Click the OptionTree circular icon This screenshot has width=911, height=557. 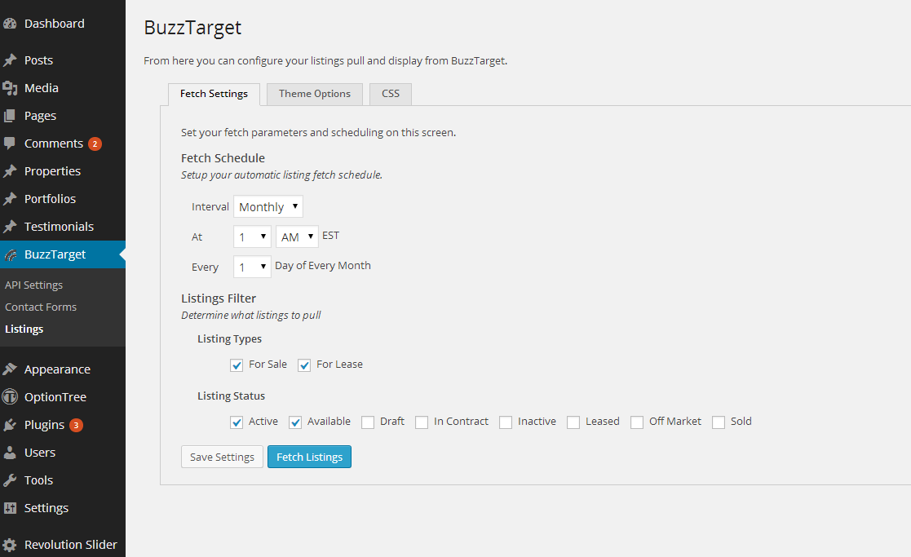(10, 397)
